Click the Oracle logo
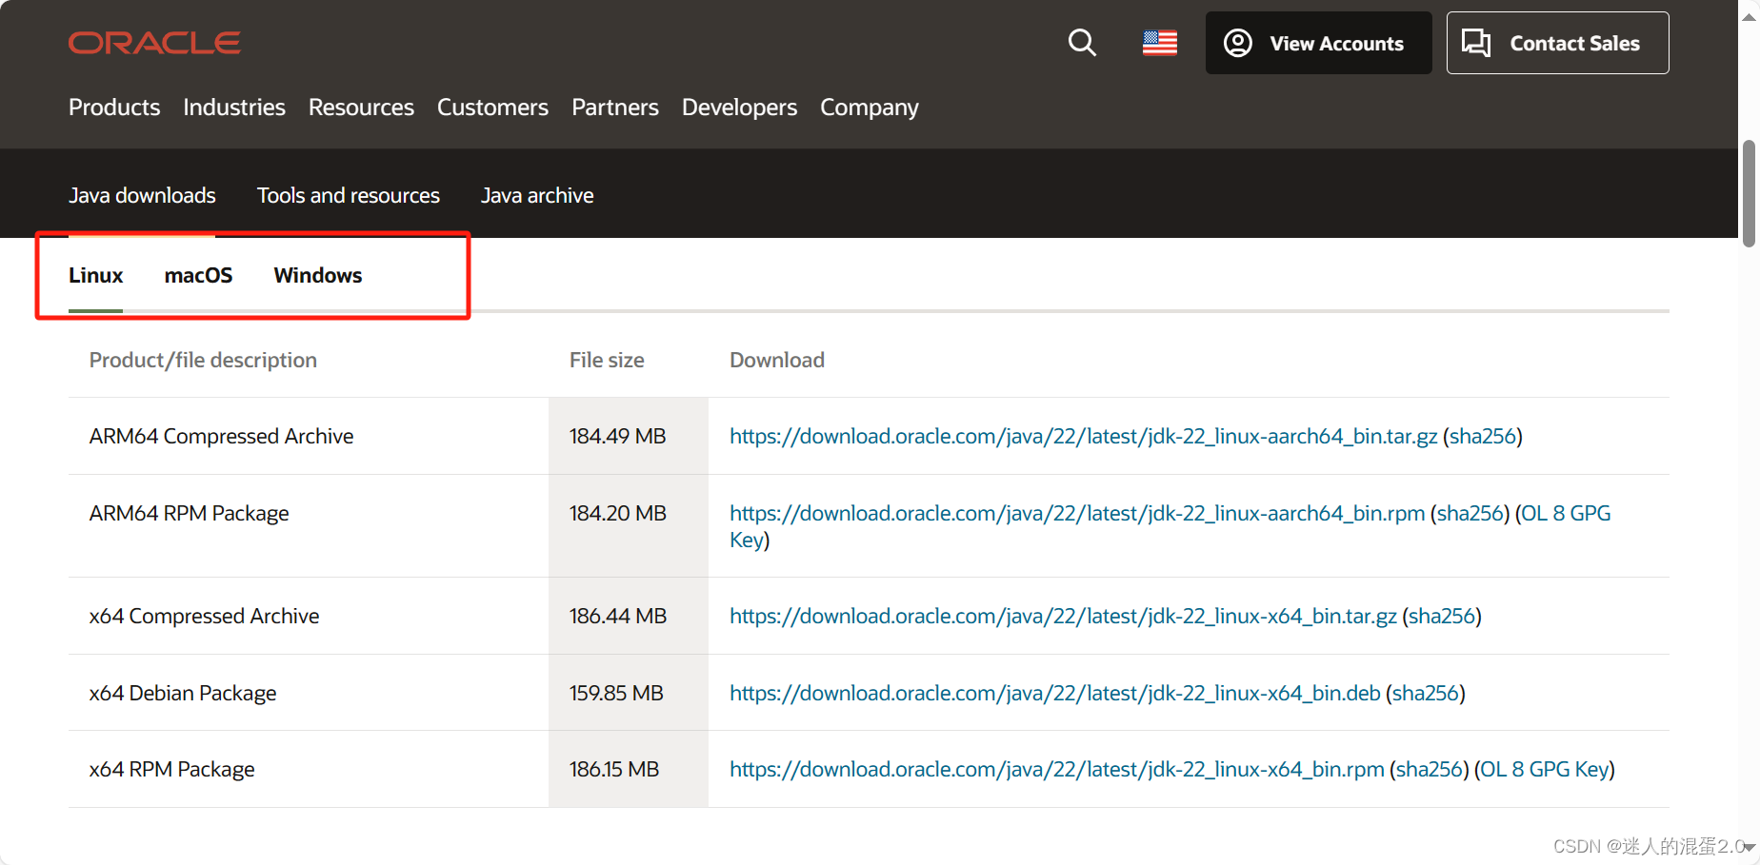 click(x=154, y=42)
